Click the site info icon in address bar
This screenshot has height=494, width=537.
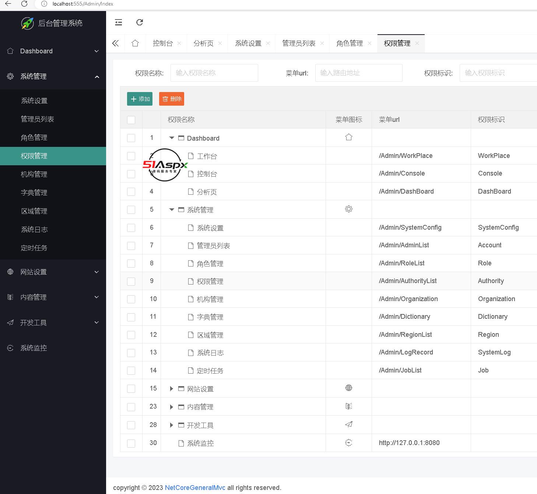click(x=44, y=4)
